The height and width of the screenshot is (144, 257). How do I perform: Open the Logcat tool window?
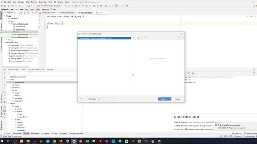[45, 134]
